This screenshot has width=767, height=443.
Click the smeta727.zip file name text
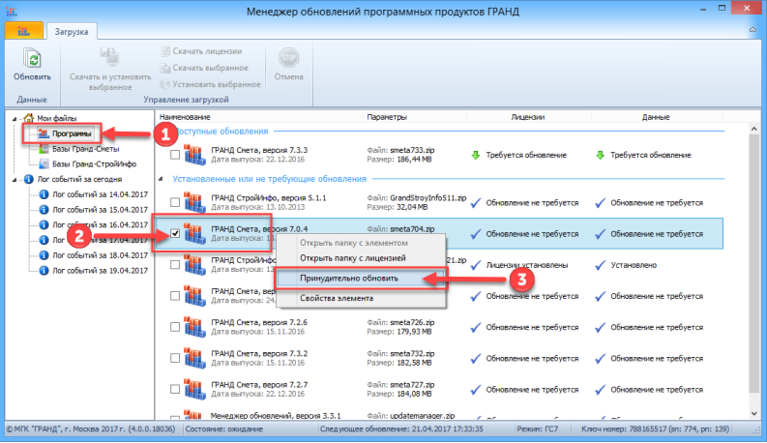click(x=412, y=384)
